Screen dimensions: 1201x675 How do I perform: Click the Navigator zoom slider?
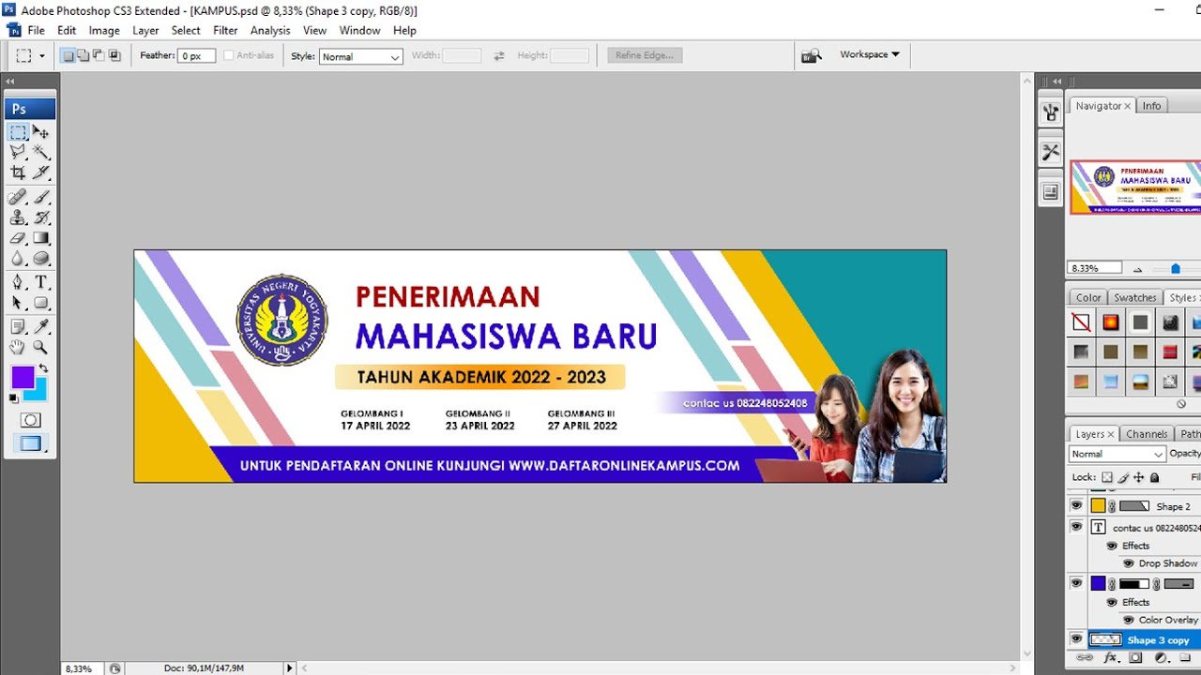click(x=1175, y=268)
